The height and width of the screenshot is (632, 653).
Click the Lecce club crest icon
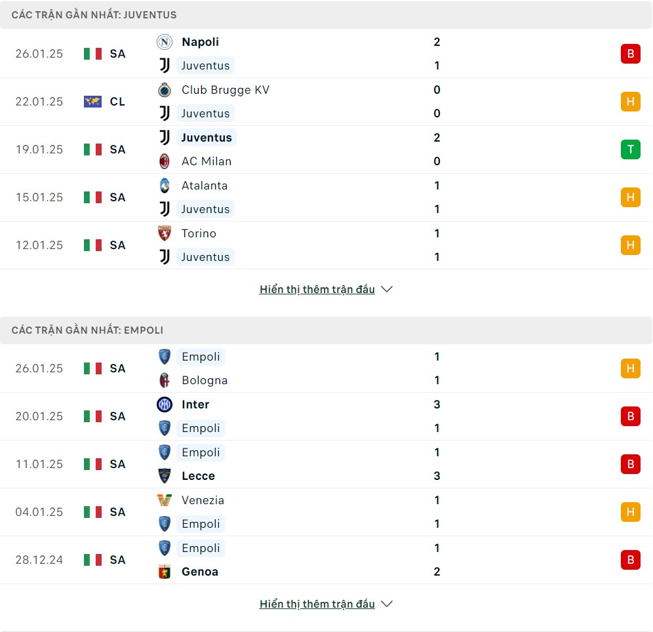165,476
